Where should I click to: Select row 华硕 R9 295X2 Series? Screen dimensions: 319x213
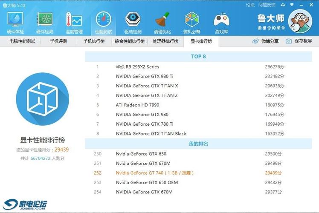pos(198,66)
